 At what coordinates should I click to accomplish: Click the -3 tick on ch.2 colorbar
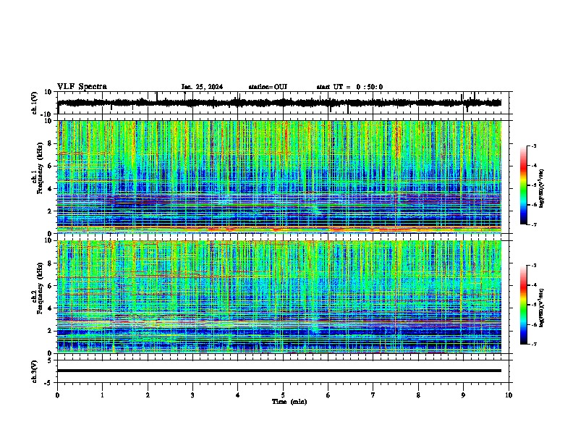pos(533,266)
